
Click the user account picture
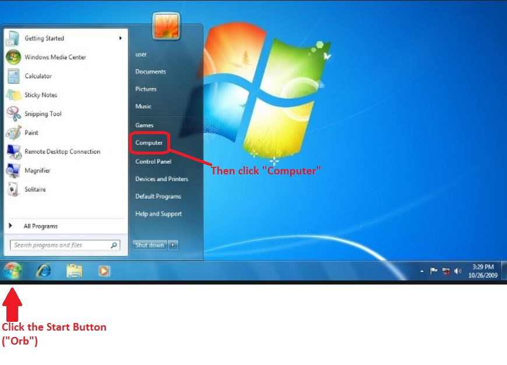(166, 26)
